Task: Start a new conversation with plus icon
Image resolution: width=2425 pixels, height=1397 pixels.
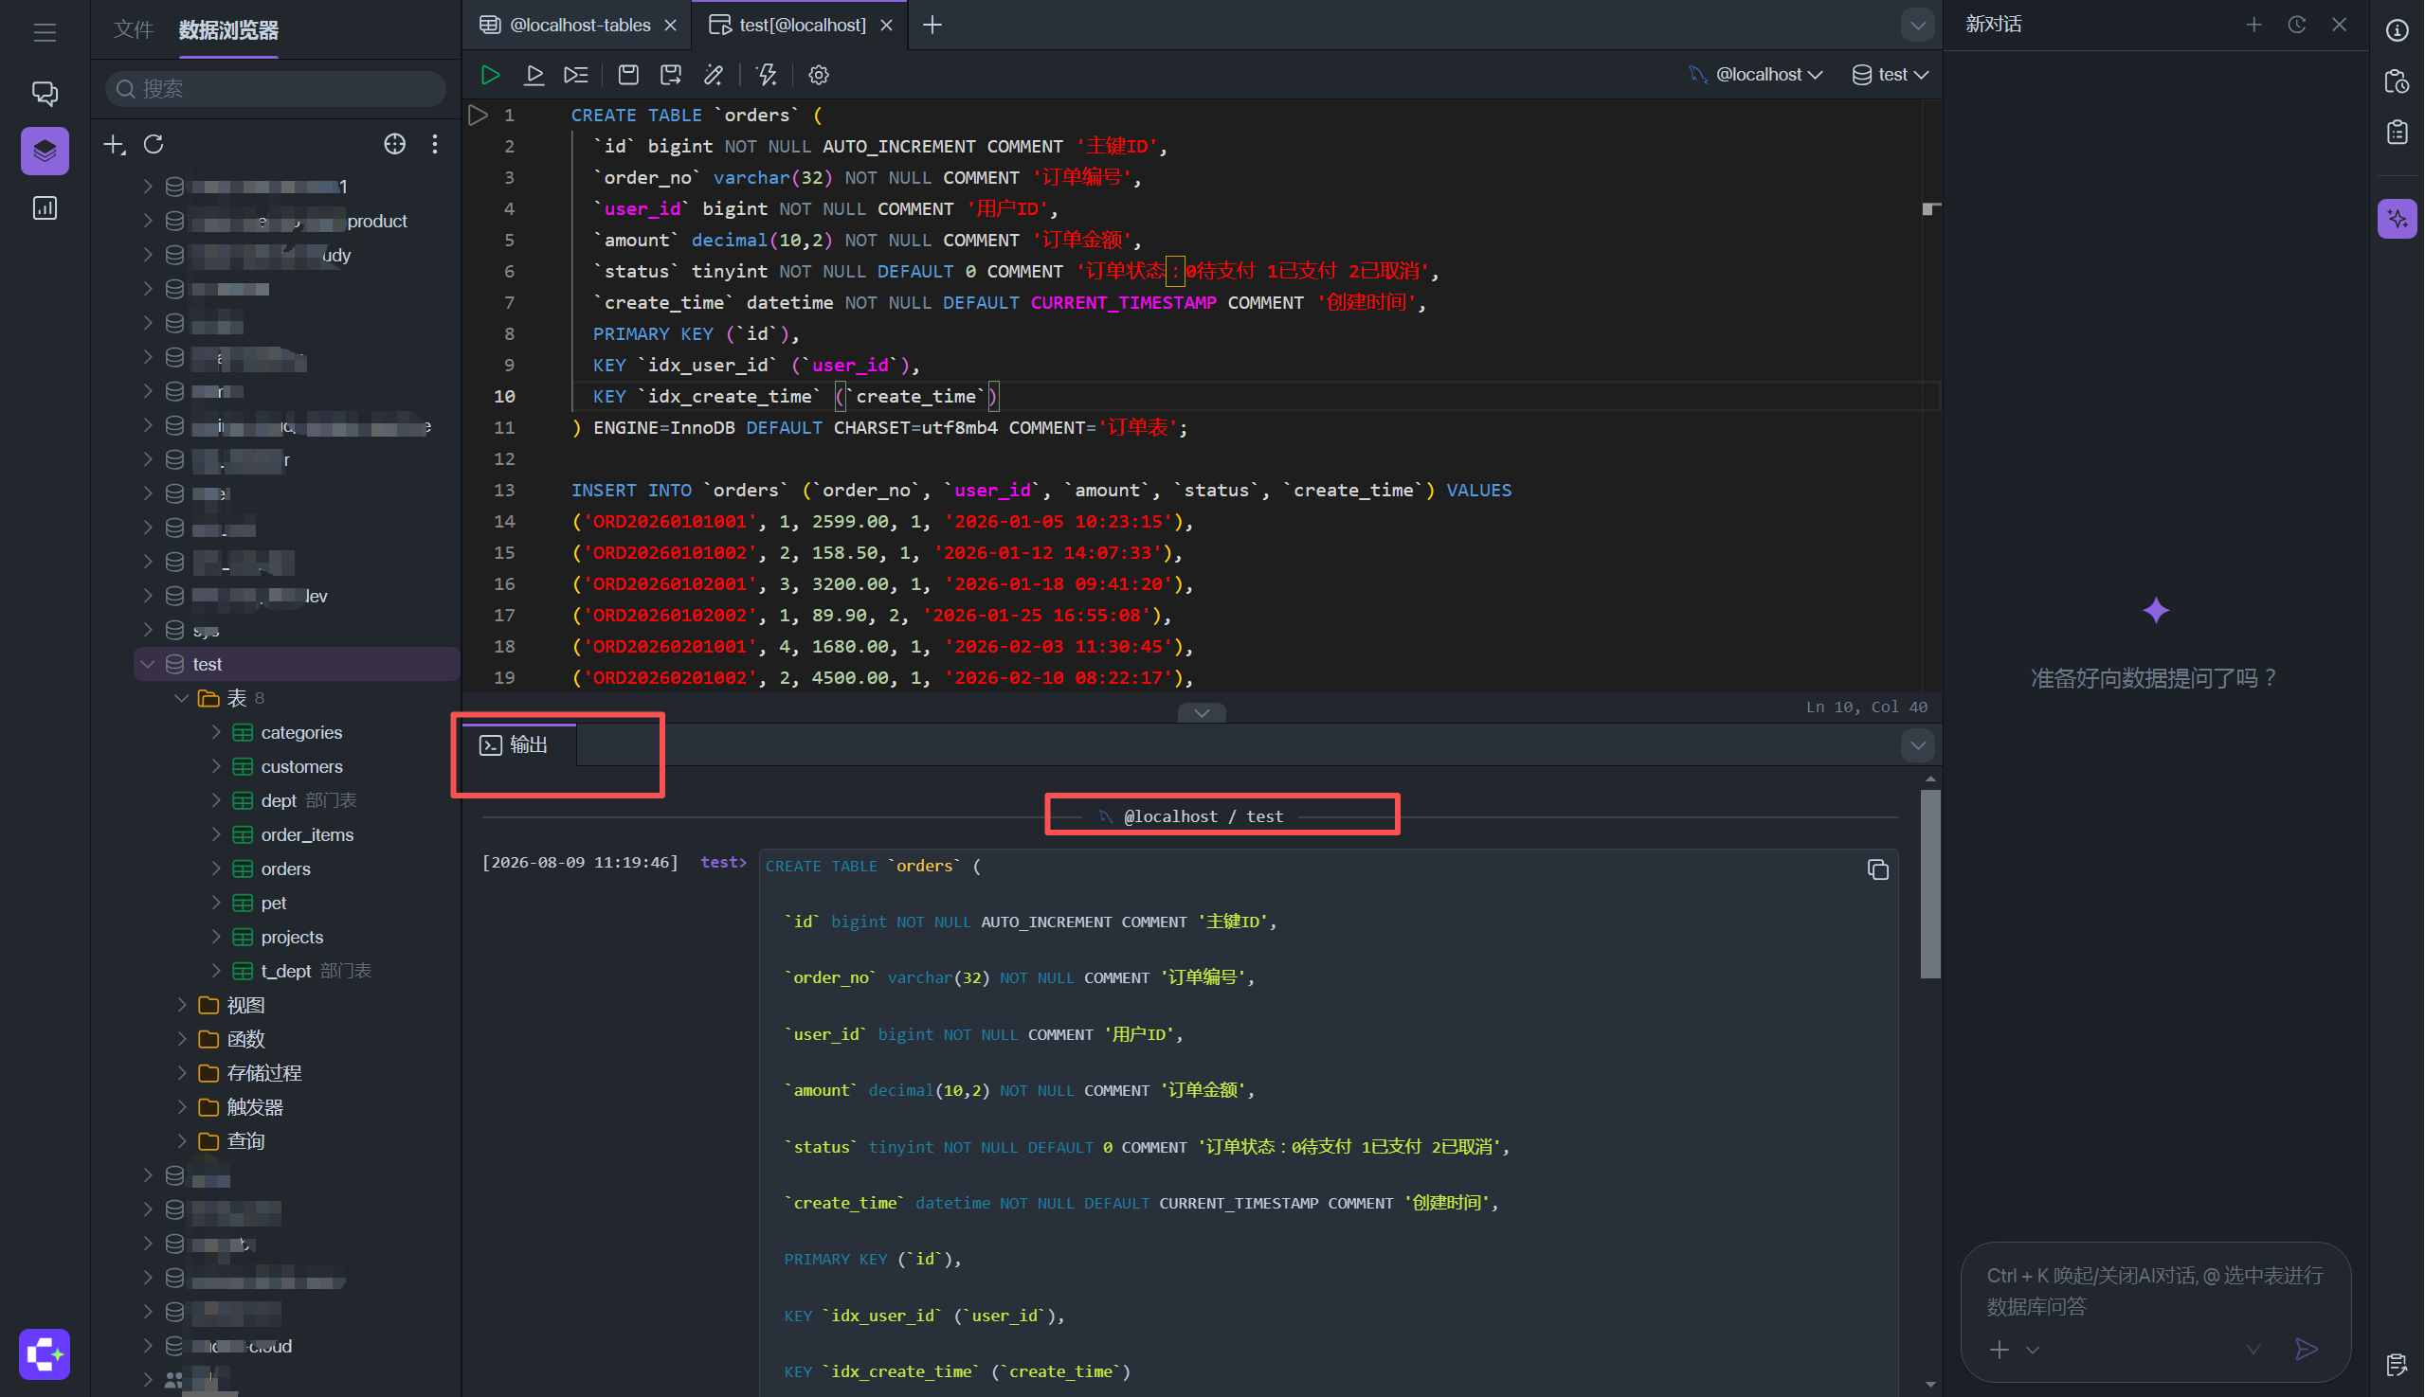Action: coord(2253,25)
